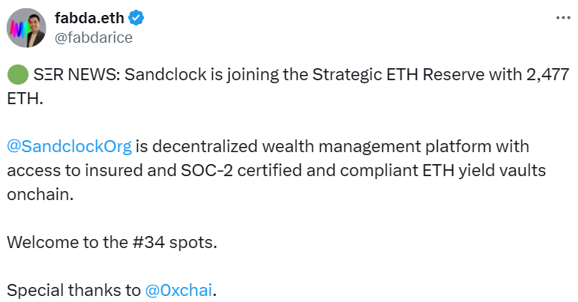Follow the @SandclockOrg mention link

[70, 145]
